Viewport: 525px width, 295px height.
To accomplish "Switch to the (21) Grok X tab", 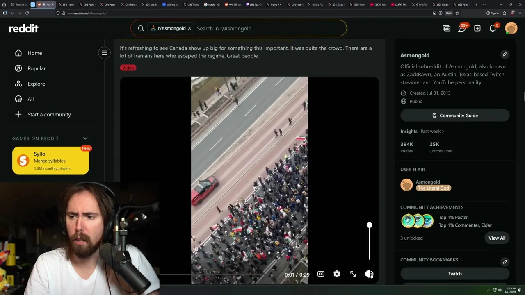I will [x=337, y=5].
